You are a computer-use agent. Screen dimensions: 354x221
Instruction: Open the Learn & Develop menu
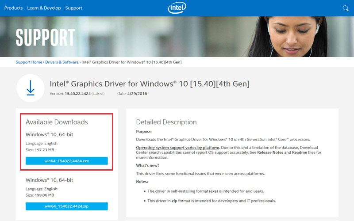(44, 8)
